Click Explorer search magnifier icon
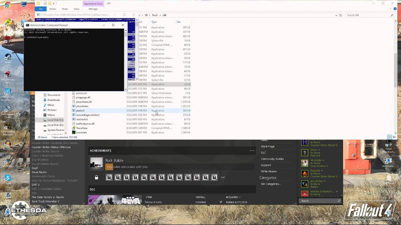The height and width of the screenshot is (225, 401). [x=392, y=15]
